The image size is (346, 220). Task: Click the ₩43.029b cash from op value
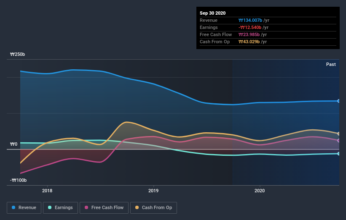(x=249, y=42)
